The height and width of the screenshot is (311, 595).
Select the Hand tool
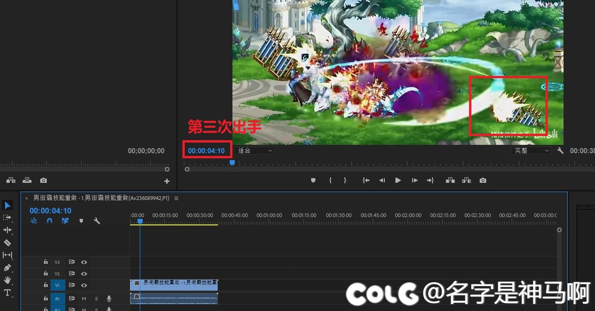pyautogui.click(x=7, y=280)
